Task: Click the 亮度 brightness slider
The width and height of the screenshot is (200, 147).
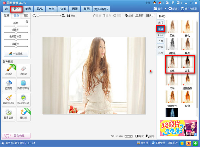Action: [x=16, y=26]
